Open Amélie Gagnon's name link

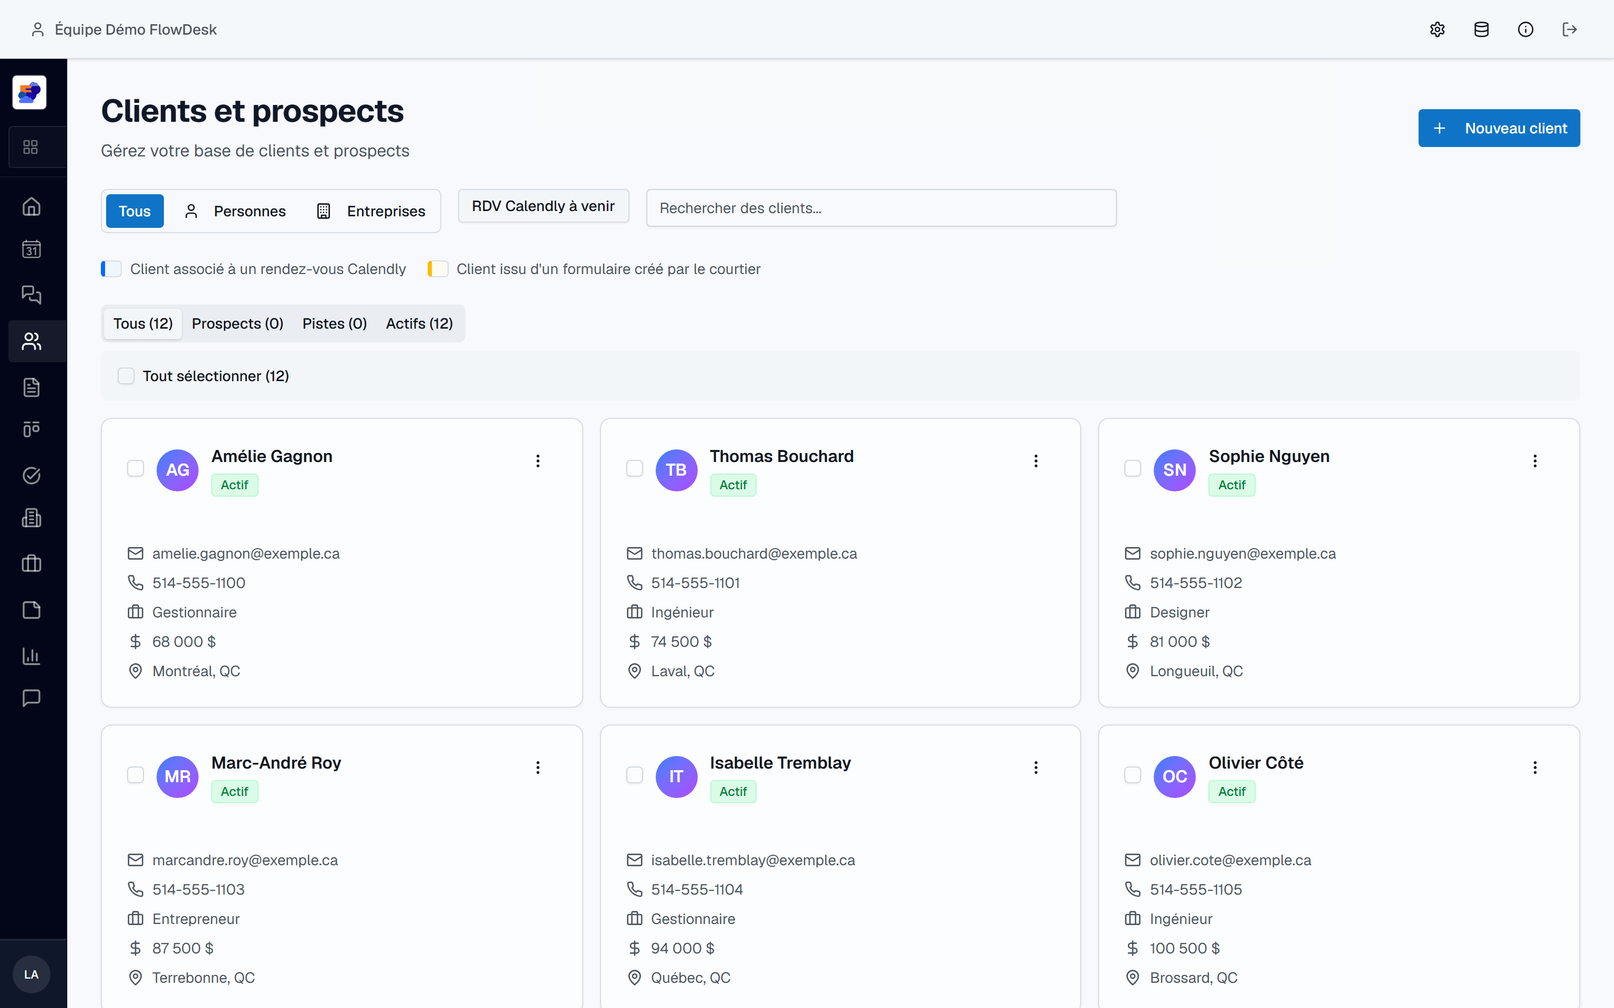272,456
